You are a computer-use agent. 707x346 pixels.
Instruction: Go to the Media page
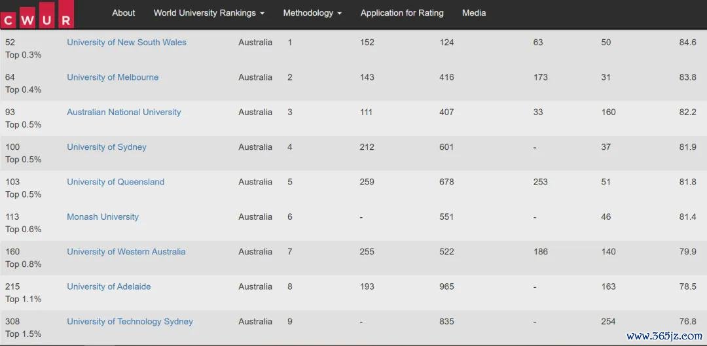pyautogui.click(x=474, y=13)
